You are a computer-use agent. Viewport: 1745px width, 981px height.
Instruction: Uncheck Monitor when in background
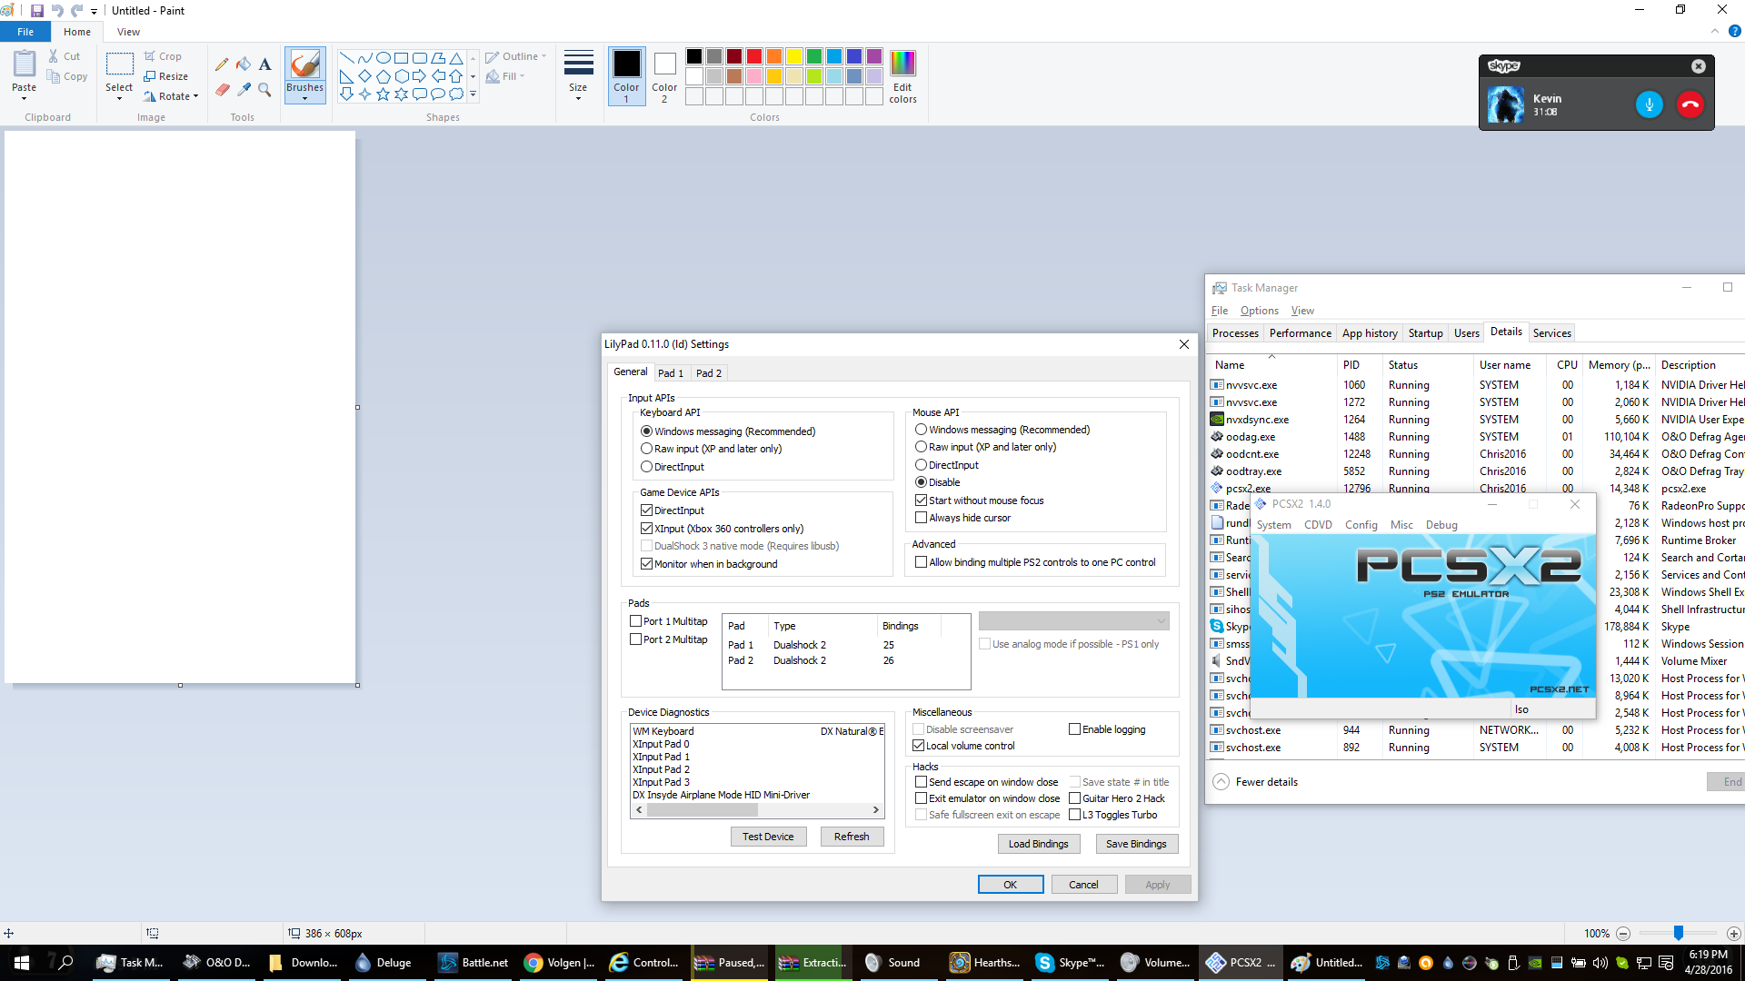[647, 564]
